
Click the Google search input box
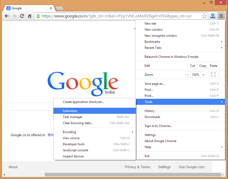(31, 107)
